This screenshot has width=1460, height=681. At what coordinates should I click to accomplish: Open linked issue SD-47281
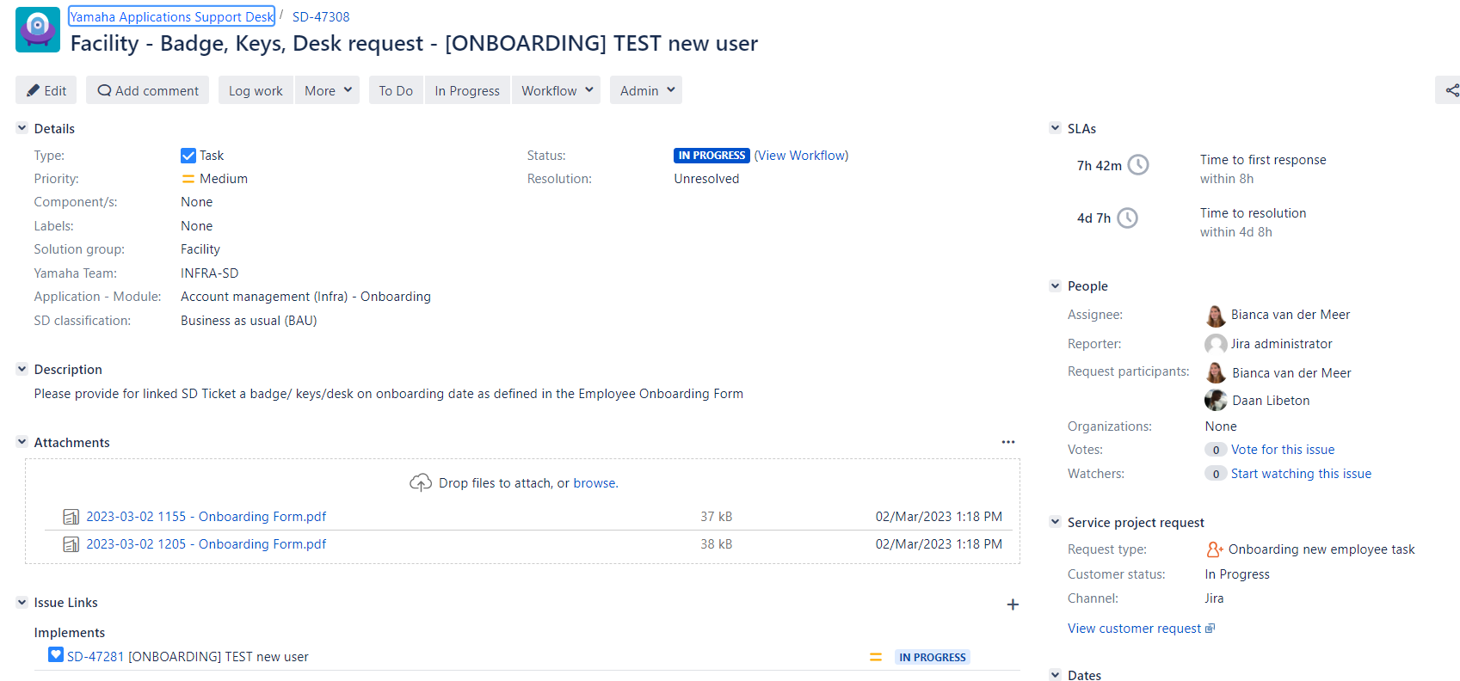[95, 657]
